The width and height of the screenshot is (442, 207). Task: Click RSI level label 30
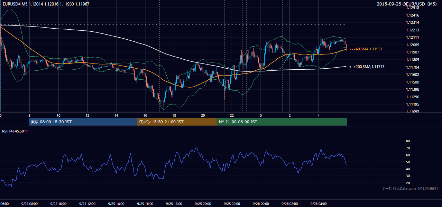(408, 176)
